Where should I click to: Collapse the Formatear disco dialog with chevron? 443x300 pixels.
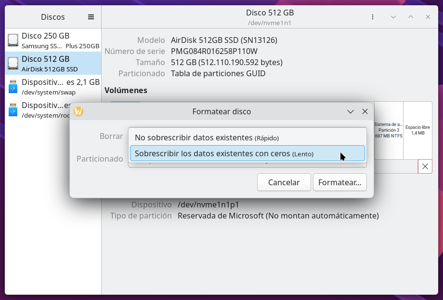(351, 111)
